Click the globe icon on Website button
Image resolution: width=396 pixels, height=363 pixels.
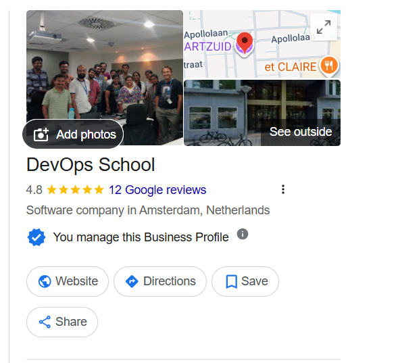coord(45,281)
